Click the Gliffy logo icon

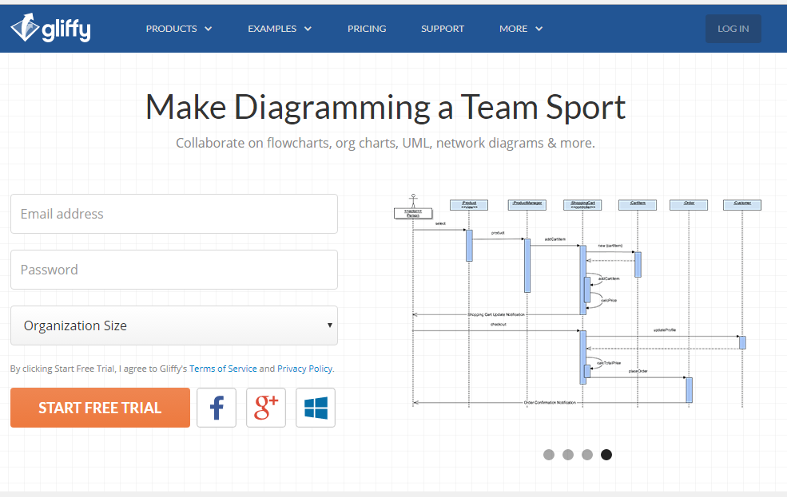click(24, 28)
